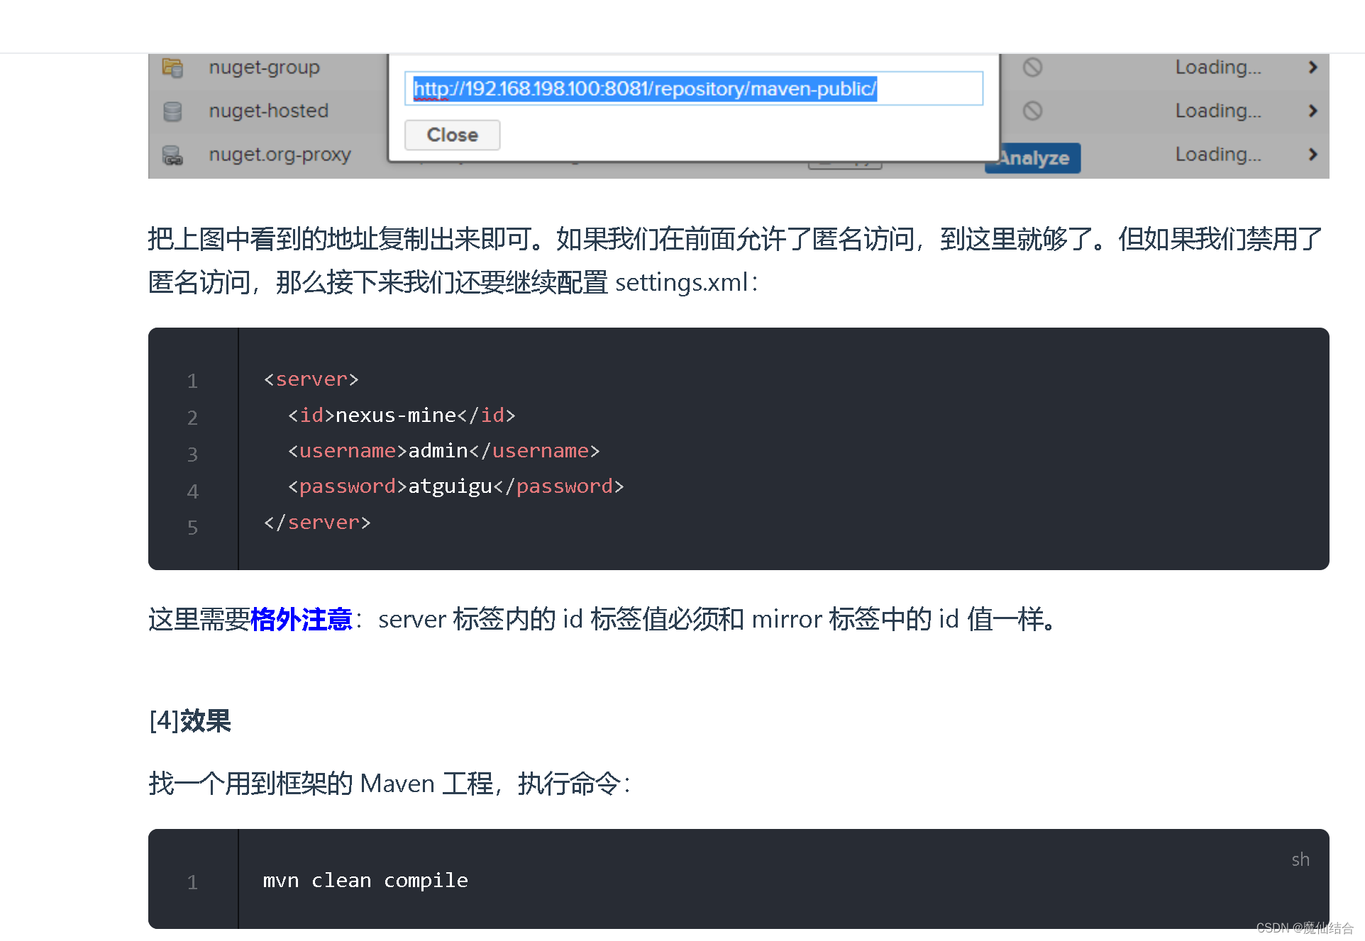Click the repository URL input field

point(693,89)
